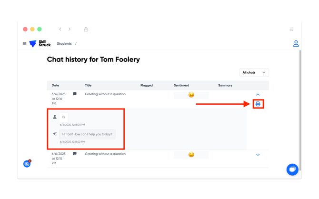The width and height of the screenshot is (319, 199).
Task: Open the browser settings sliders icon
Action: 291,29
